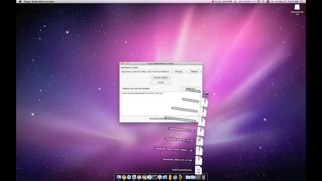Click the menu bar date and time

point(287,2)
